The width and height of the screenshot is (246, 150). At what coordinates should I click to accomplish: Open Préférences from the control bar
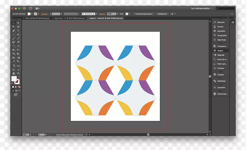click(x=162, y=14)
